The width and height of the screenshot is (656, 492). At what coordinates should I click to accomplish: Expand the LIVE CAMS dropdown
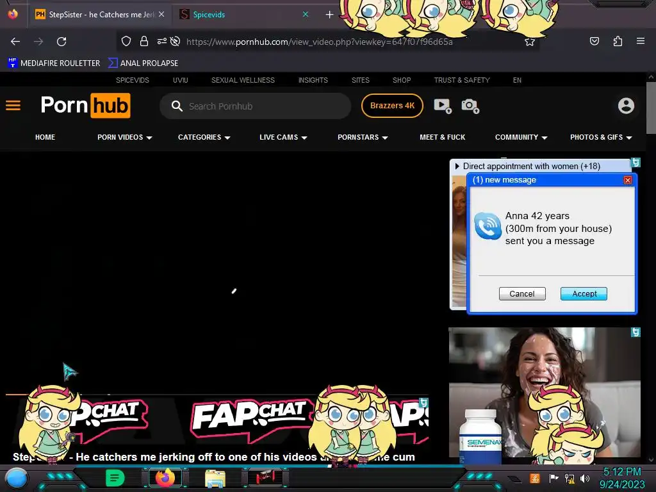click(x=283, y=137)
